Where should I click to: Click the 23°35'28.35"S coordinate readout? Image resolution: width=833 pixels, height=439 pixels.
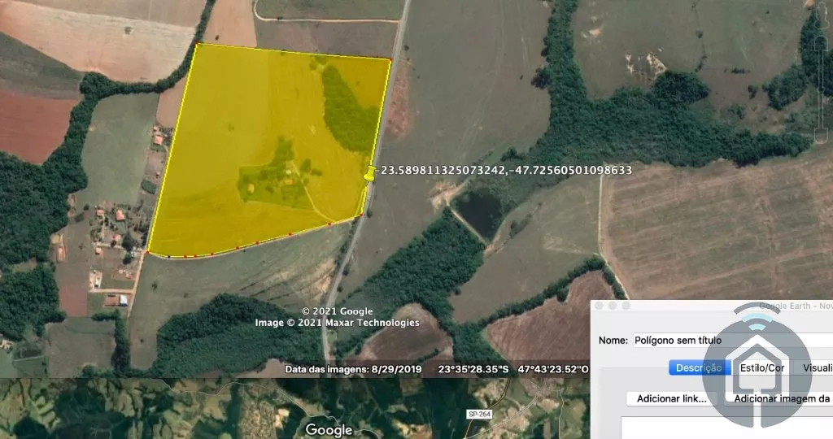(x=473, y=370)
